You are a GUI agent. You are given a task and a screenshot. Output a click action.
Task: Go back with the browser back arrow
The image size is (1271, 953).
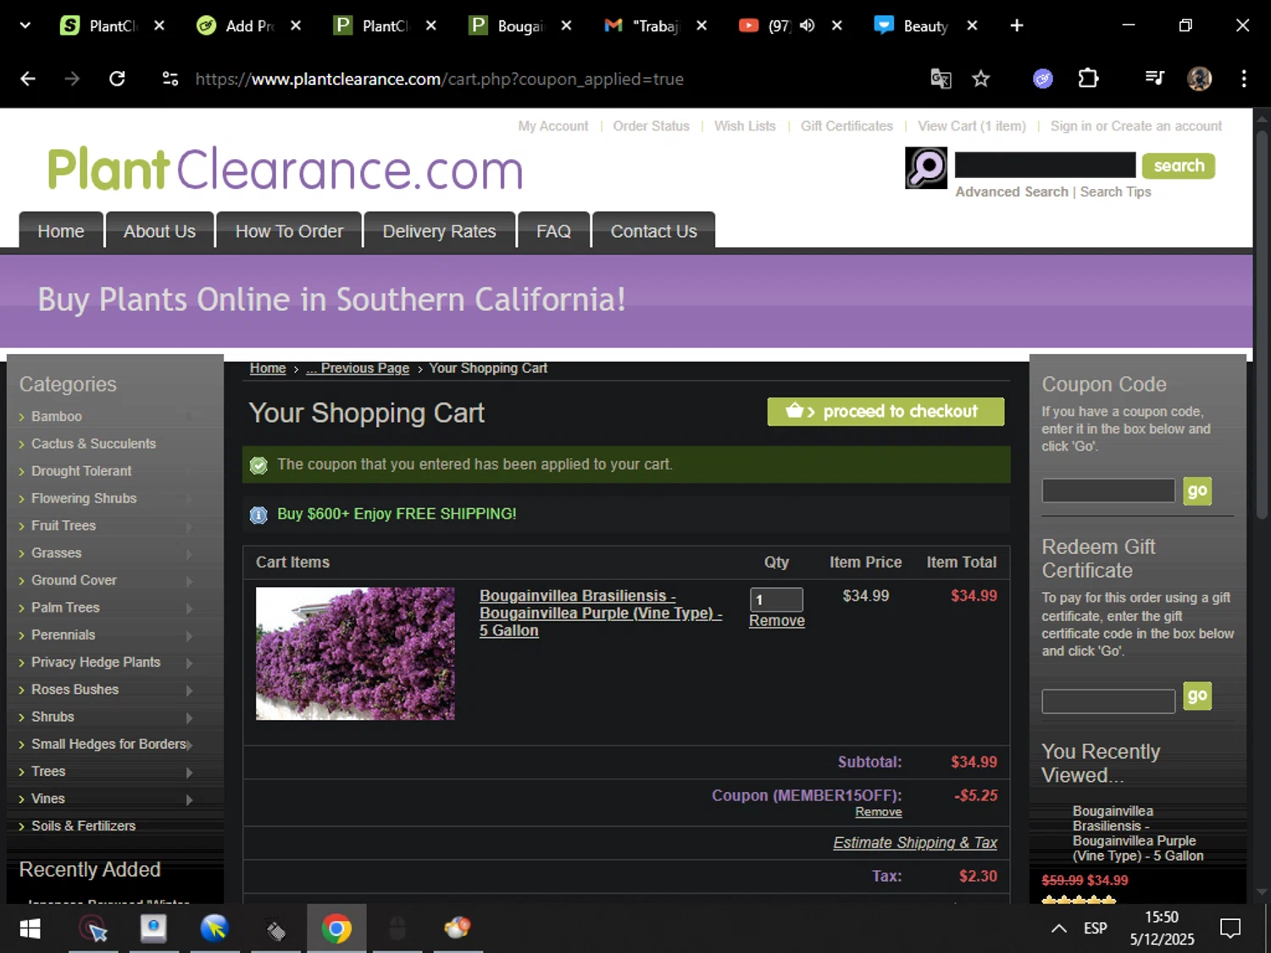tap(28, 79)
